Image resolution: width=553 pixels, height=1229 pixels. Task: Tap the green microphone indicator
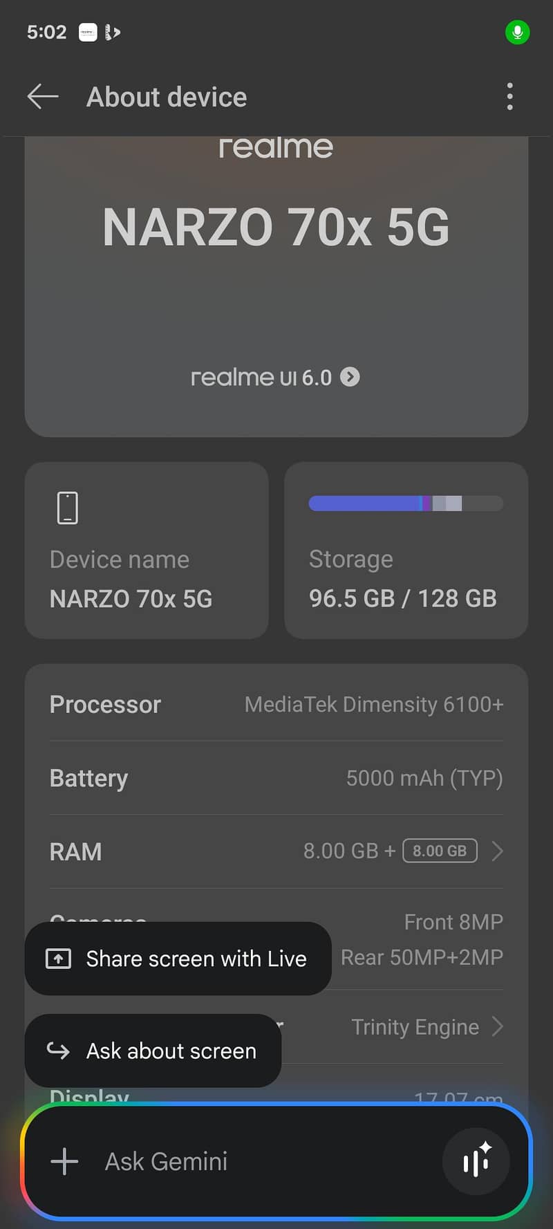pyautogui.click(x=517, y=33)
